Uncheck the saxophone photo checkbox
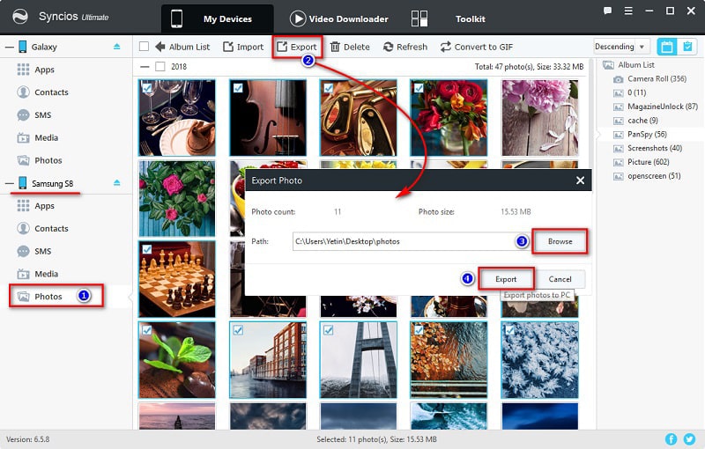705x449 pixels. pos(329,88)
